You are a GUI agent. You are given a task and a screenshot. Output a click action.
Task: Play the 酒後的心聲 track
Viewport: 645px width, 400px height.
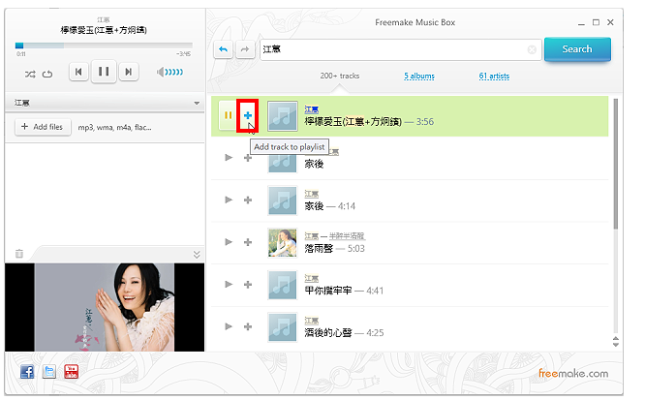[229, 326]
